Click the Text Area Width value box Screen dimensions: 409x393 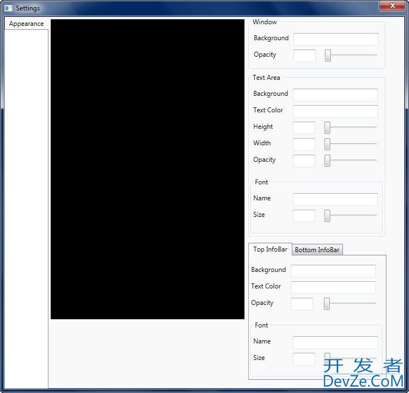pyautogui.click(x=304, y=144)
